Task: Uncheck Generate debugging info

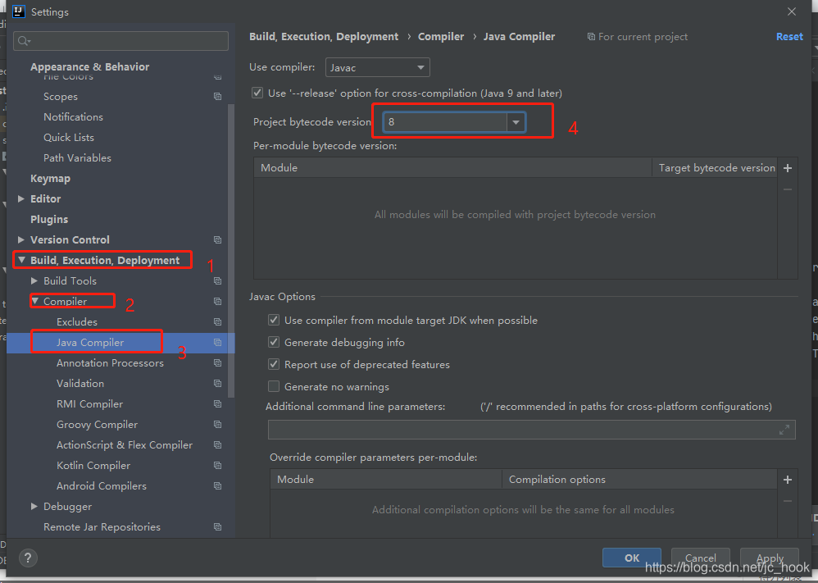Action: (274, 342)
